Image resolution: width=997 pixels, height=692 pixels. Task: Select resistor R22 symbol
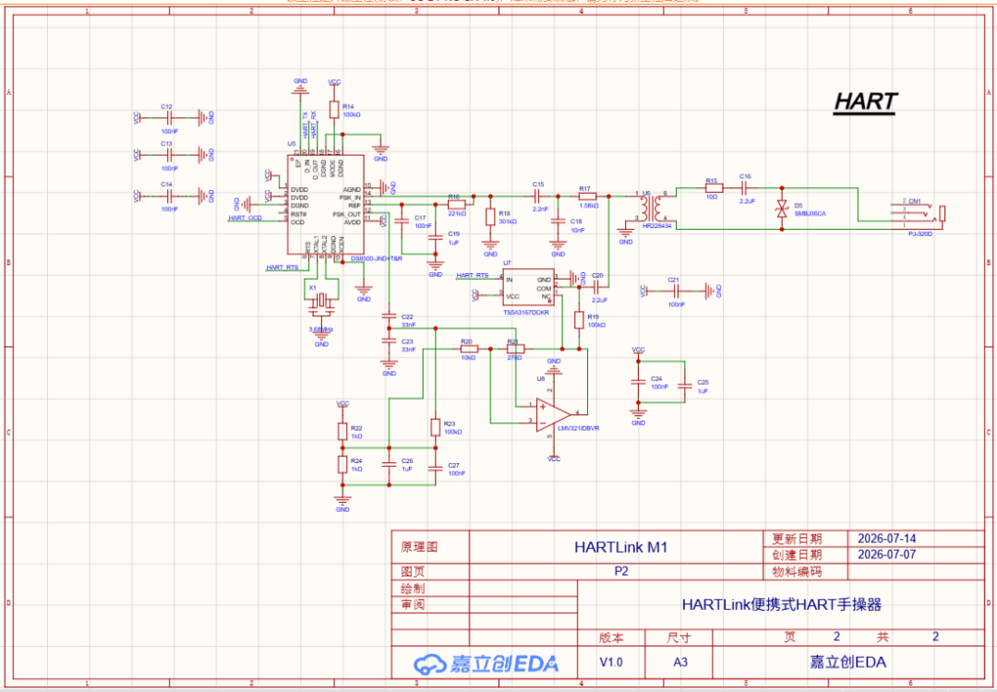pyautogui.click(x=342, y=432)
